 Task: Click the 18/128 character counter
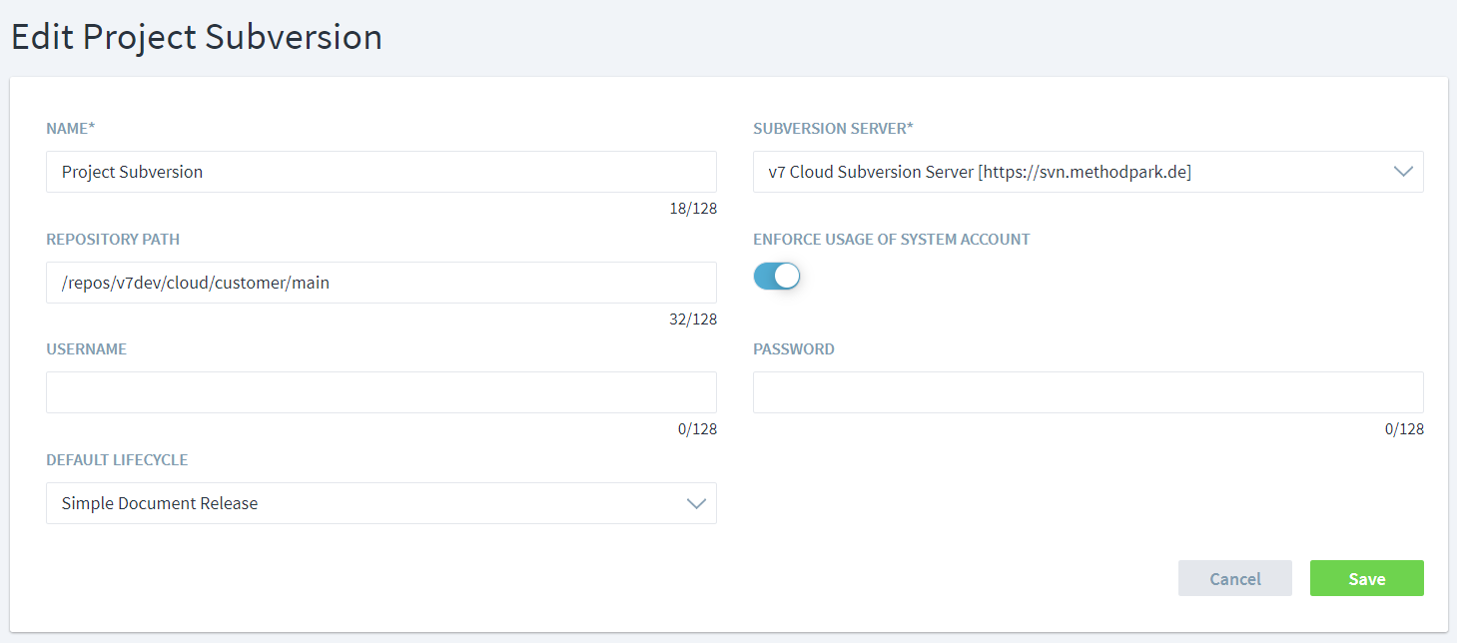point(693,210)
